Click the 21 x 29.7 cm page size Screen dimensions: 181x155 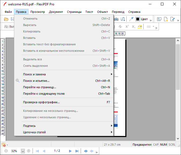click(x=112, y=145)
